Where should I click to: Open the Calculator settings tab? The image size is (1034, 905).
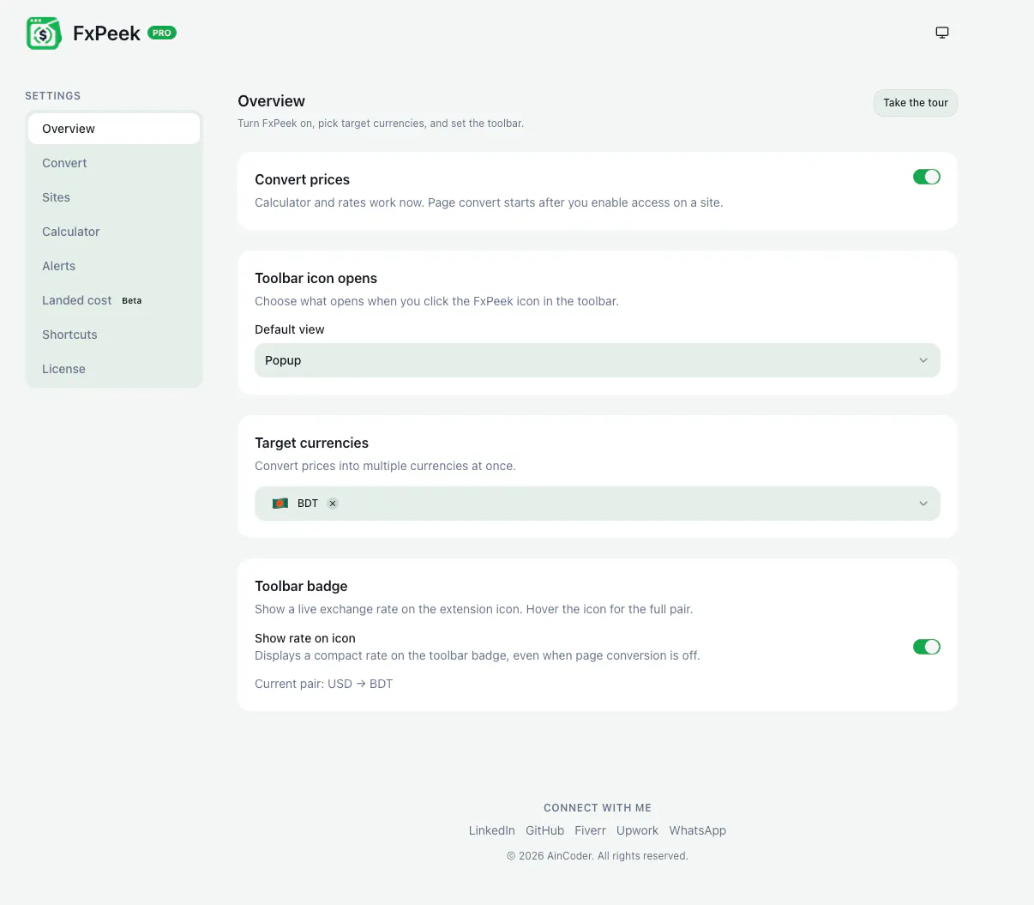tap(114, 232)
